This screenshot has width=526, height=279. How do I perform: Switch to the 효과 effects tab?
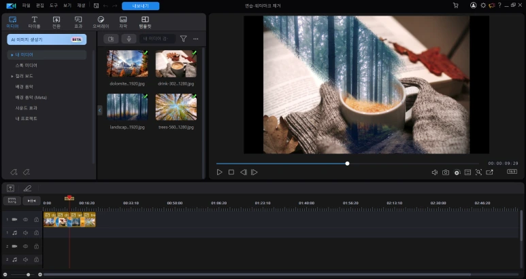click(78, 22)
